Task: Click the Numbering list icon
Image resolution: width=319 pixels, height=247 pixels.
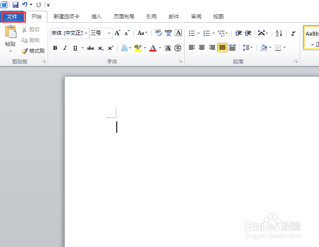Action: [207, 33]
